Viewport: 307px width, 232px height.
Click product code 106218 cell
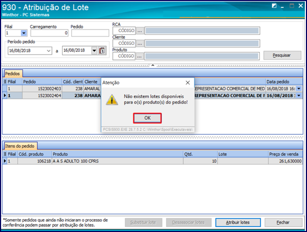point(35,161)
